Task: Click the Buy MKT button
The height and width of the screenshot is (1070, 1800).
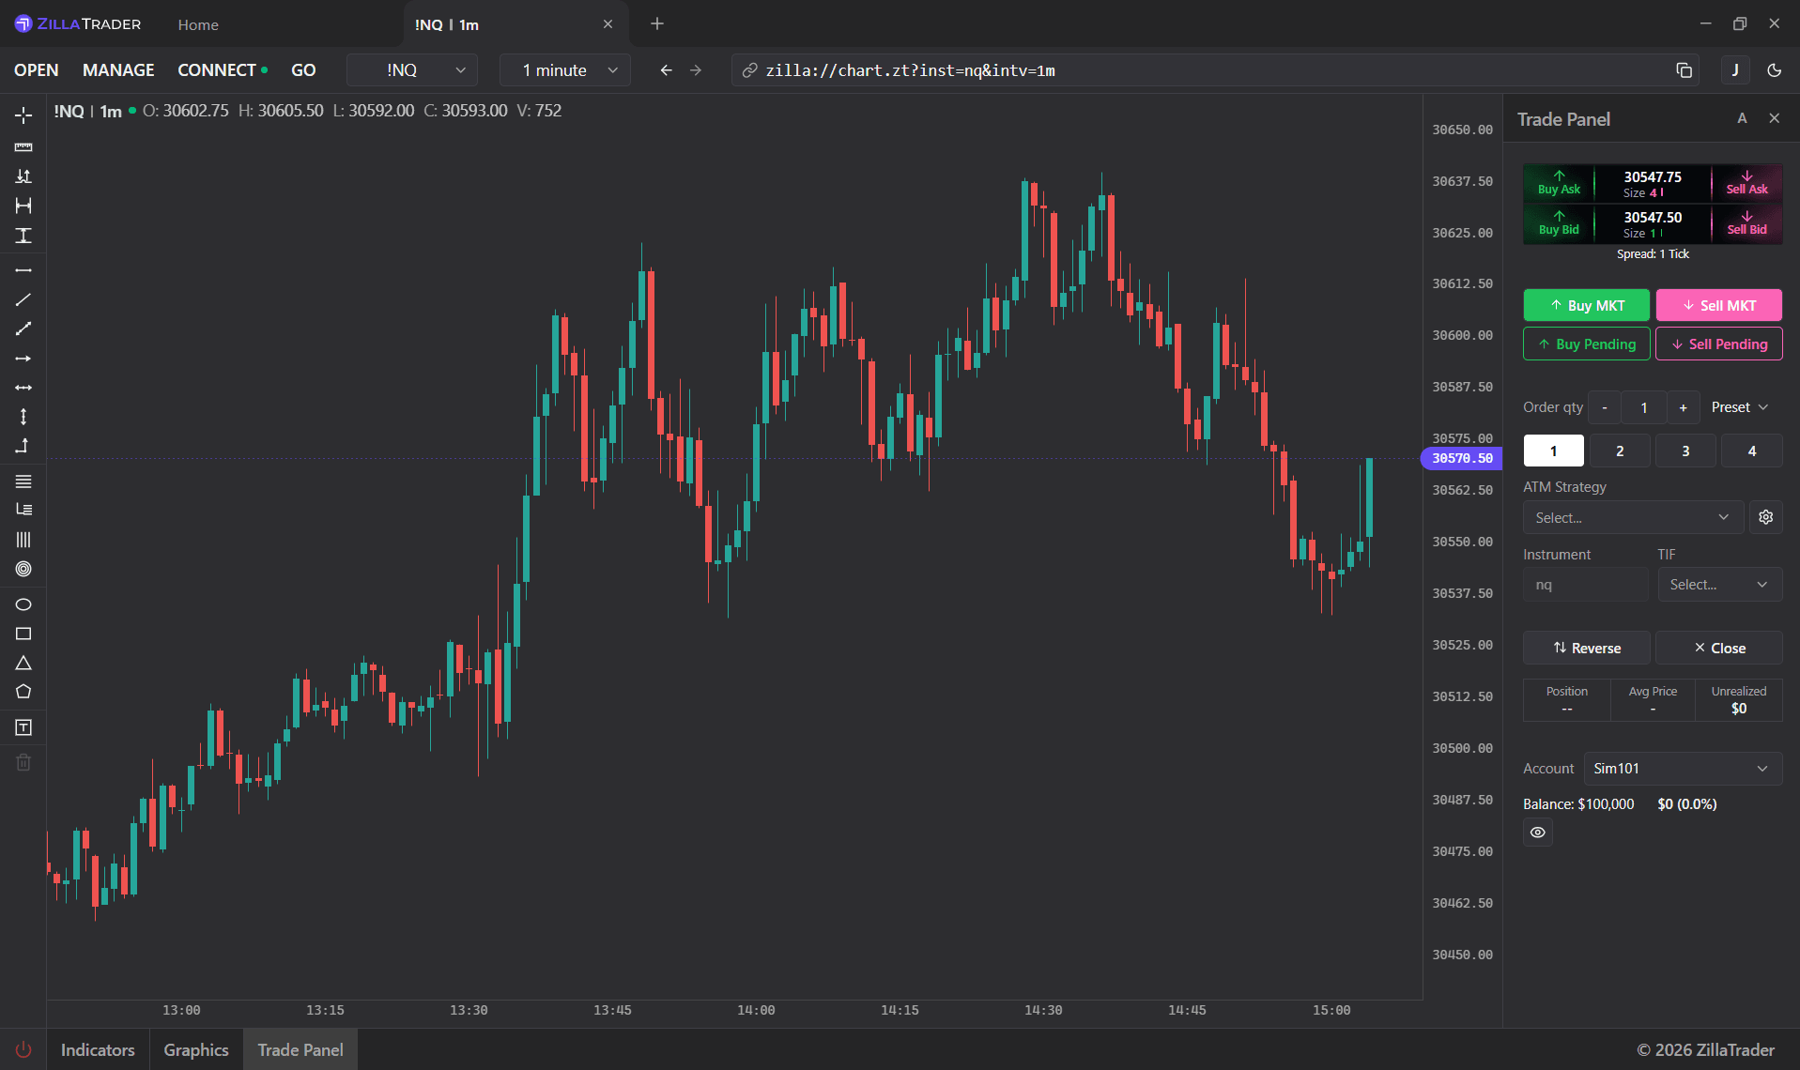Action: (1587, 305)
